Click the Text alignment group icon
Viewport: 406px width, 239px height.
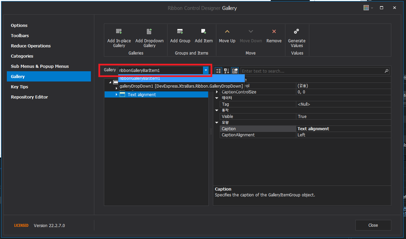click(x=122, y=94)
